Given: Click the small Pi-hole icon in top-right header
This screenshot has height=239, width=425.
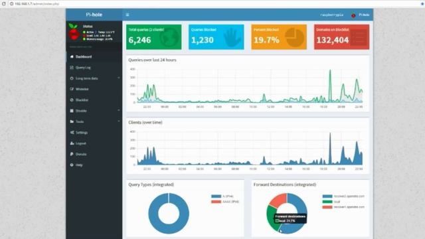Looking at the screenshot, I should 353,15.
